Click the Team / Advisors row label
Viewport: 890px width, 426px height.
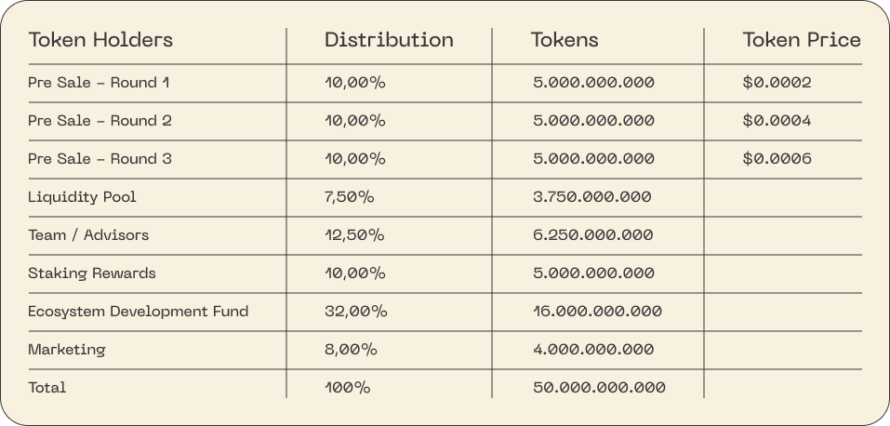point(88,235)
